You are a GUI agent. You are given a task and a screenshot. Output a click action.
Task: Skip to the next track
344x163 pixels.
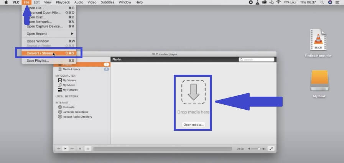click(x=72, y=148)
